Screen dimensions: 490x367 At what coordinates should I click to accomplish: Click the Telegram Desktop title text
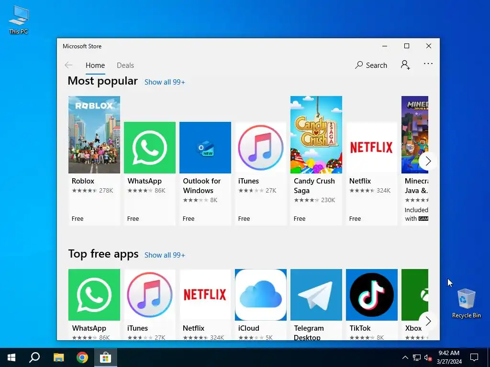[x=309, y=333]
